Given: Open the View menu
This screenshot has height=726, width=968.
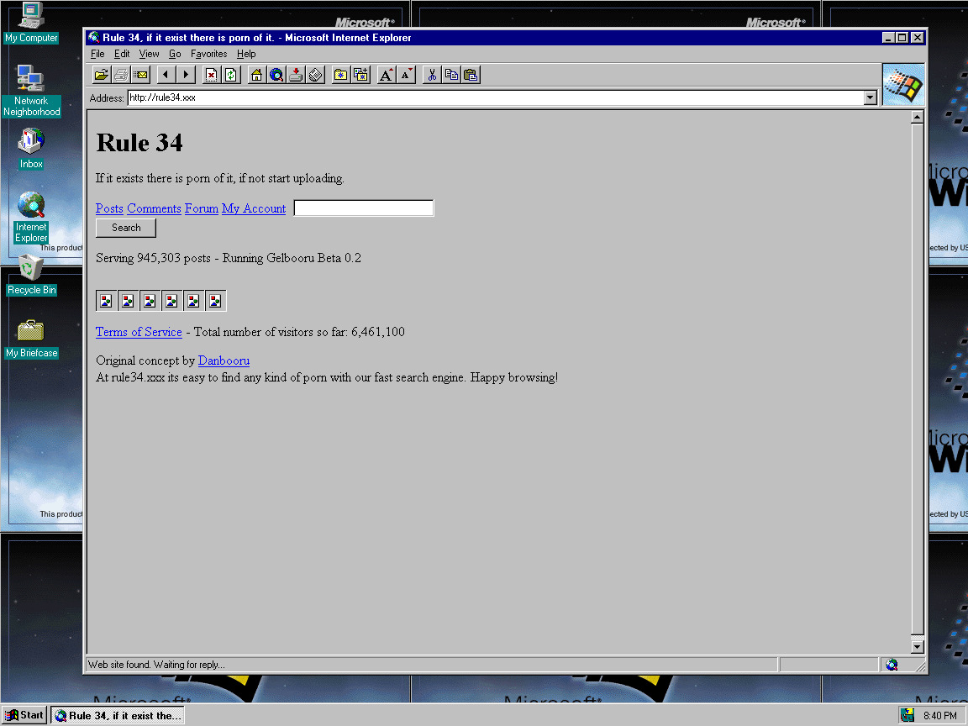Looking at the screenshot, I should point(149,54).
